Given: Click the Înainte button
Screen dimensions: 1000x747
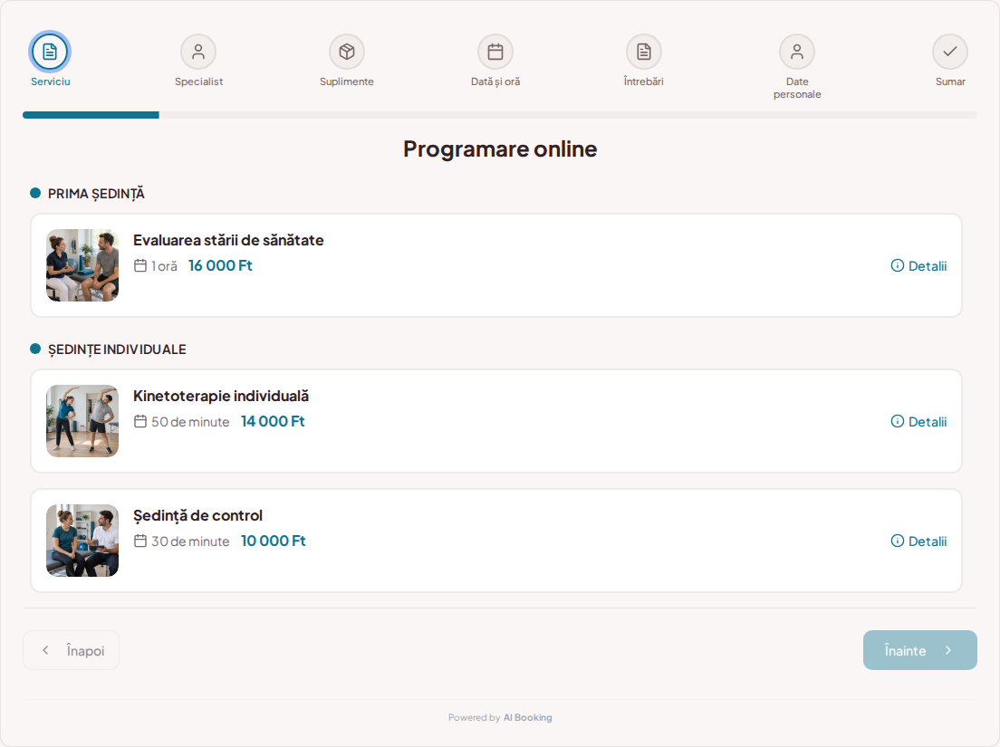Looking at the screenshot, I should click(919, 650).
